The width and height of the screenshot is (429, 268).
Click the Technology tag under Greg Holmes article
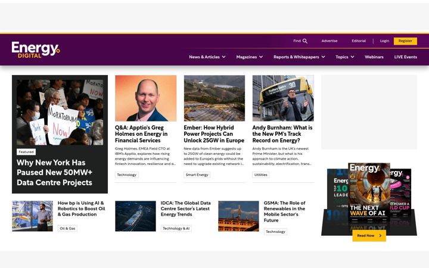(x=127, y=174)
